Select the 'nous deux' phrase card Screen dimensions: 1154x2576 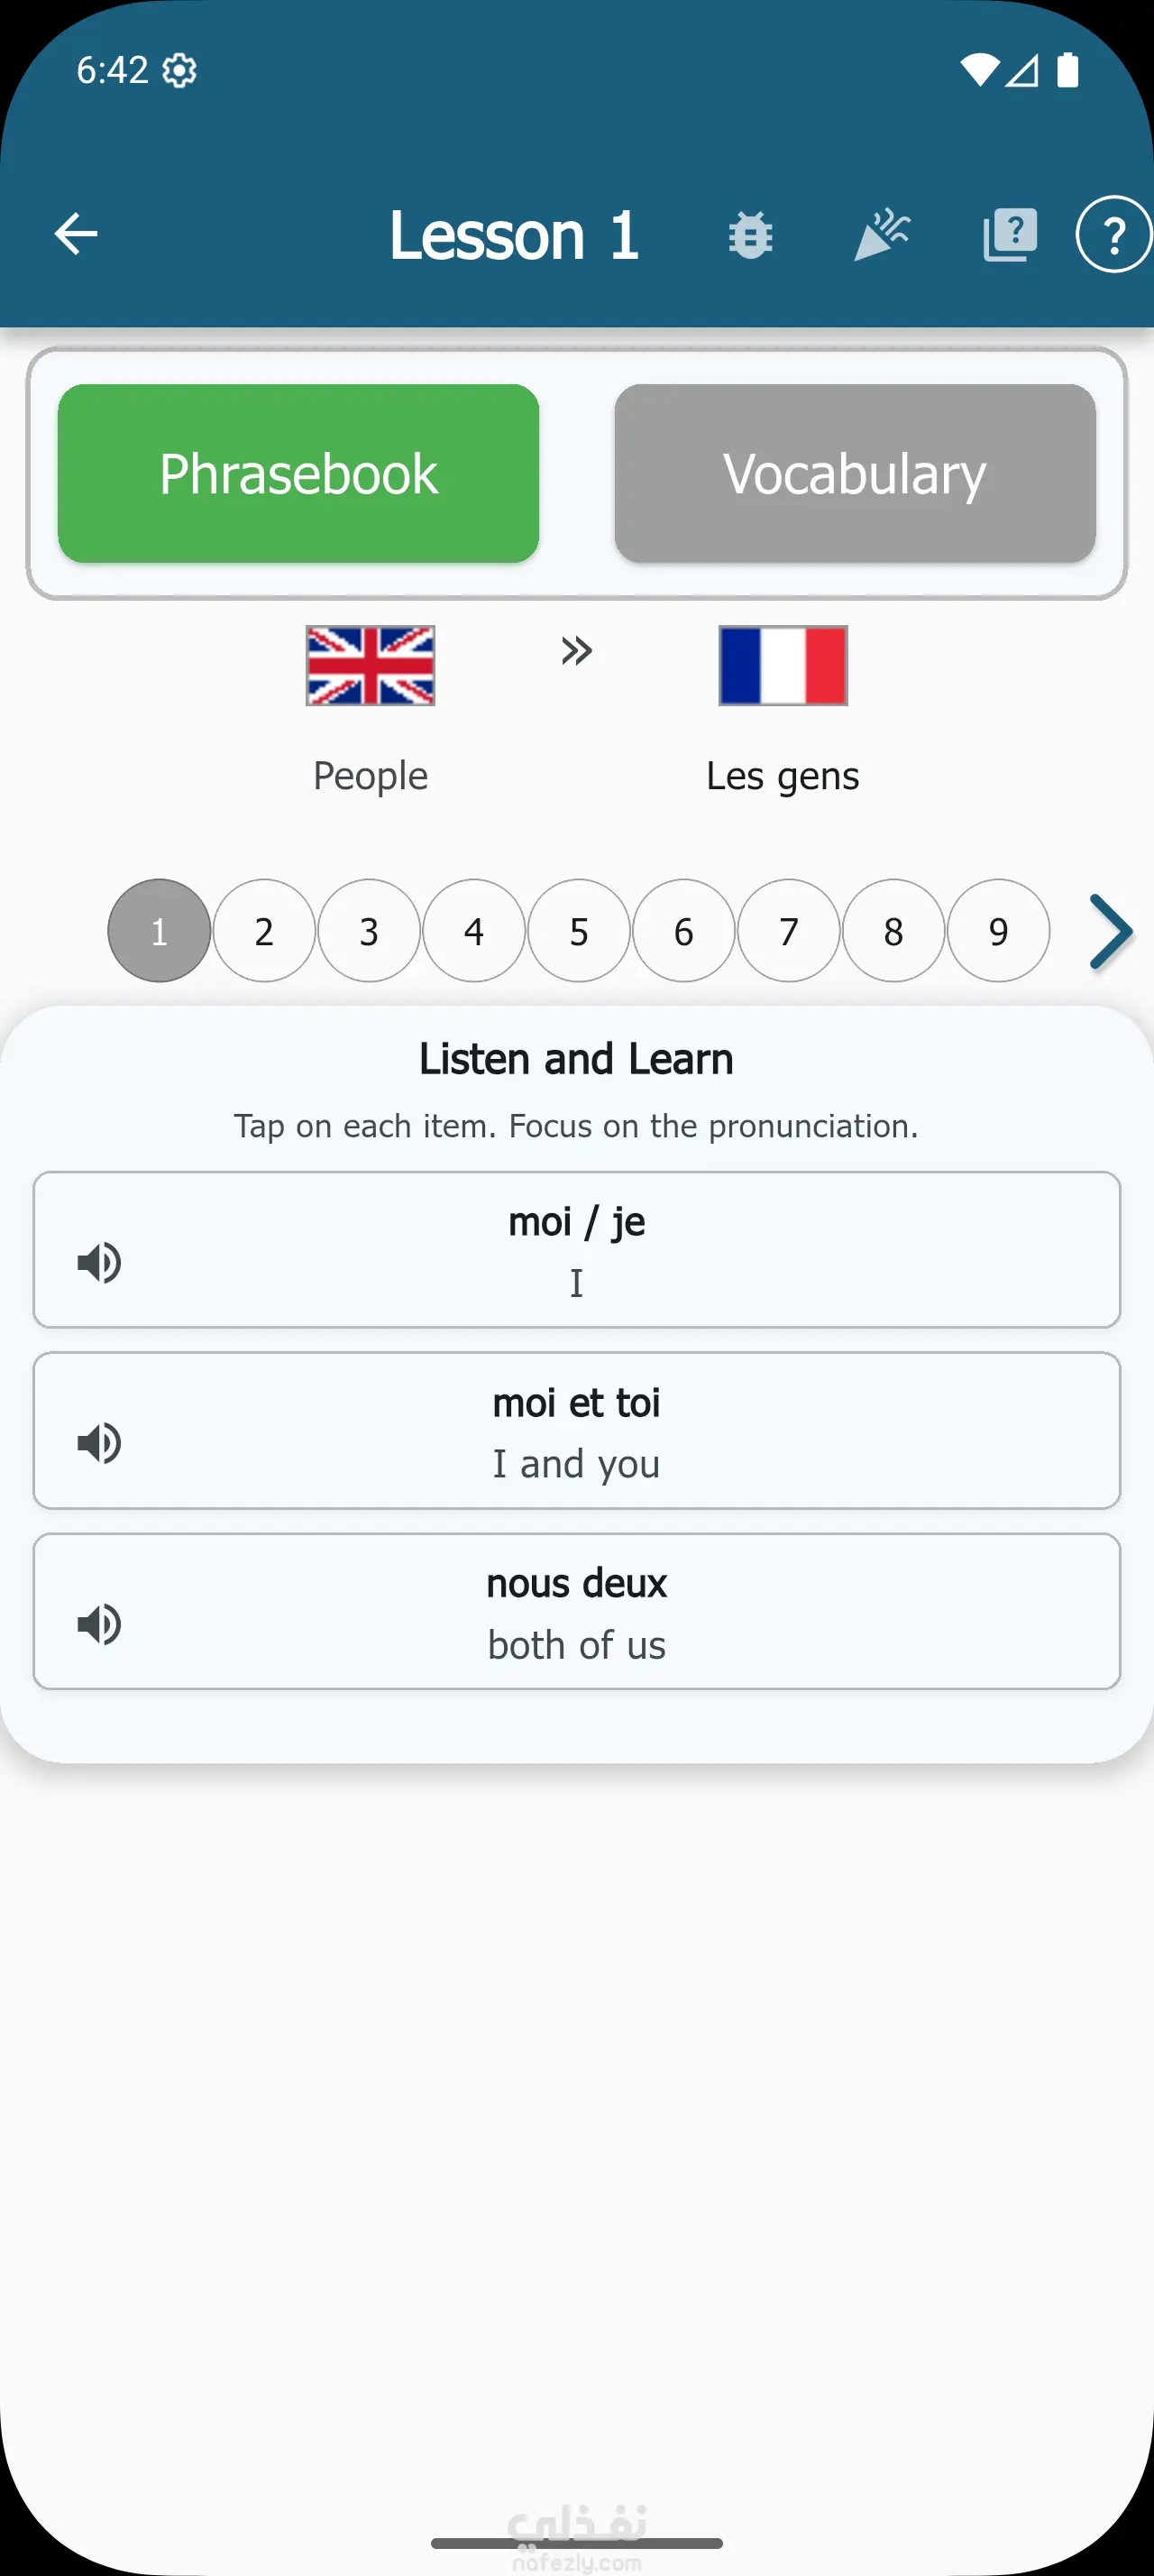tap(576, 1611)
